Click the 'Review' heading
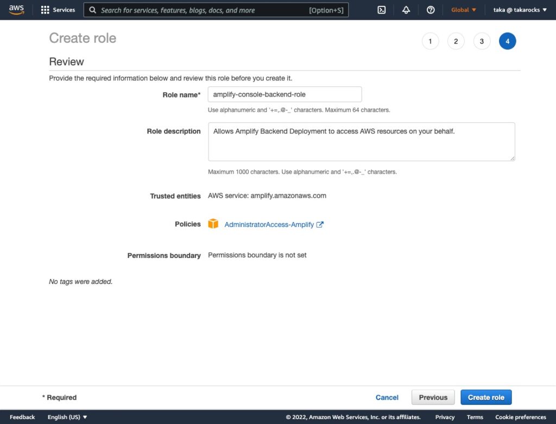Screen dimensions: 556x424 [66, 62]
